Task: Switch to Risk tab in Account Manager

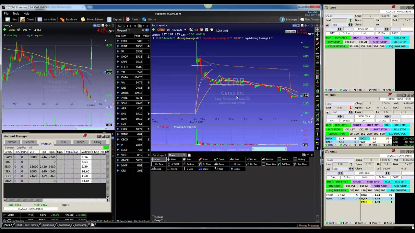Action: tap(63, 142)
